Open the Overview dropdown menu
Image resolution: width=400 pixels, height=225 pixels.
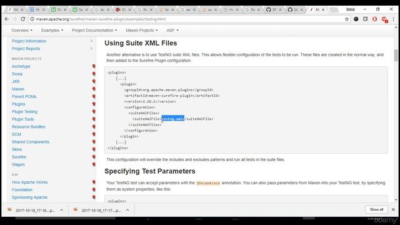[x=22, y=31]
